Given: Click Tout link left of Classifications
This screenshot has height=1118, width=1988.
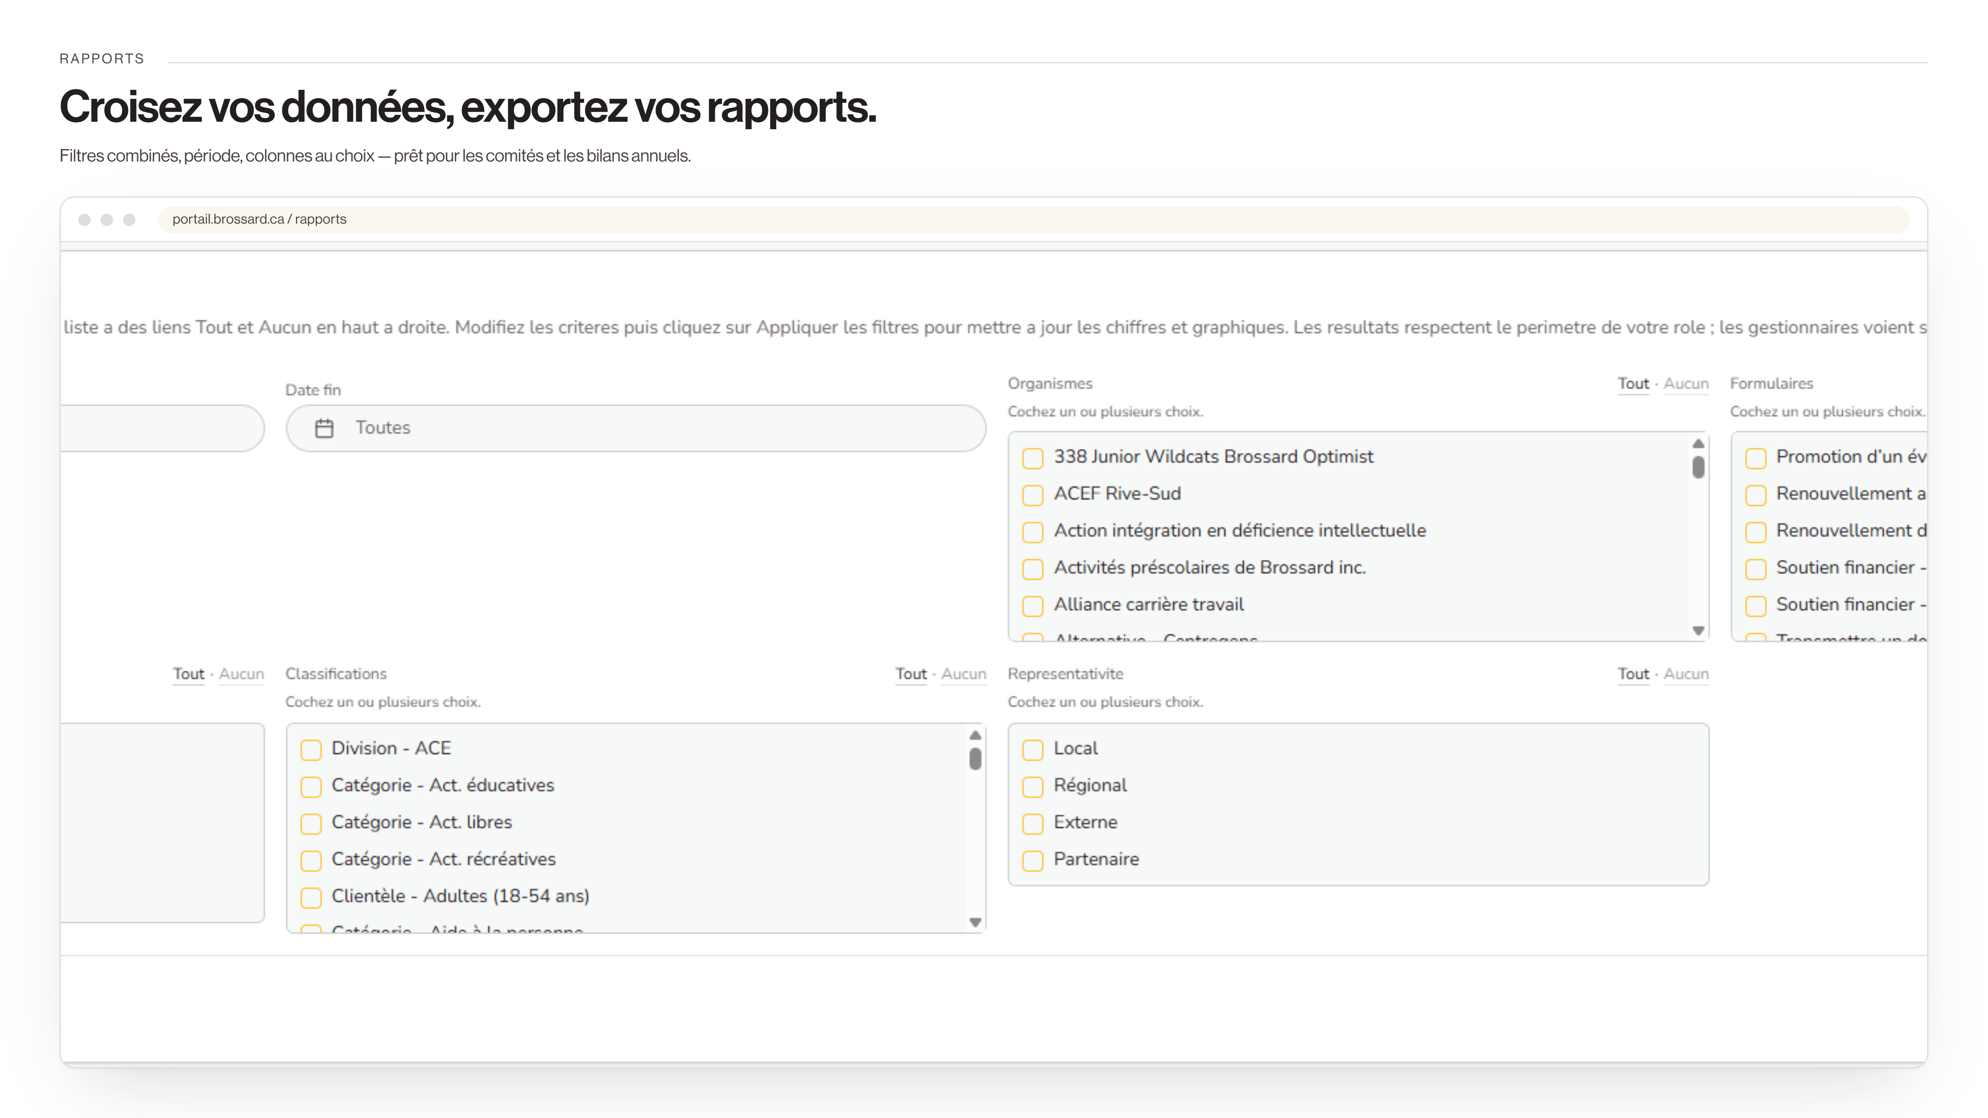Looking at the screenshot, I should click(x=188, y=674).
